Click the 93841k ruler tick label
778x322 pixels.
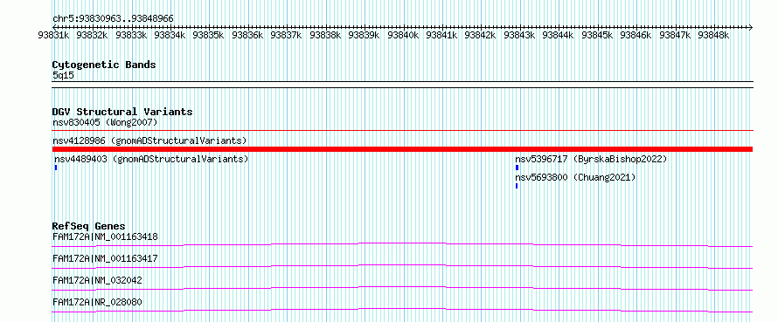click(x=442, y=35)
